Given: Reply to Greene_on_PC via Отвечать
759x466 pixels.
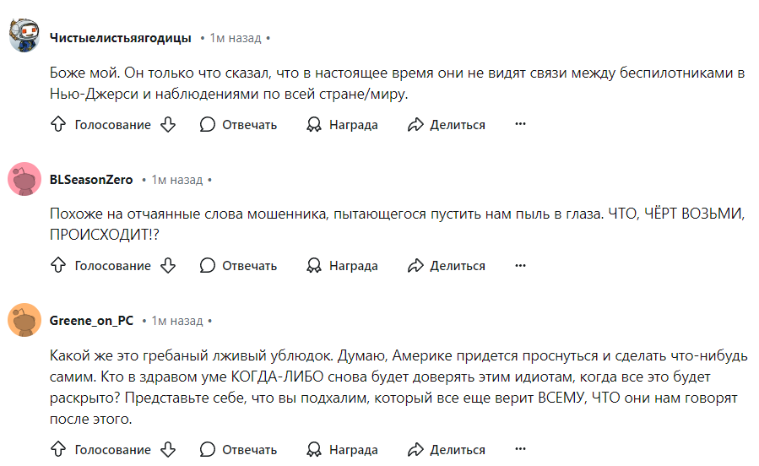Looking at the screenshot, I should [238, 449].
